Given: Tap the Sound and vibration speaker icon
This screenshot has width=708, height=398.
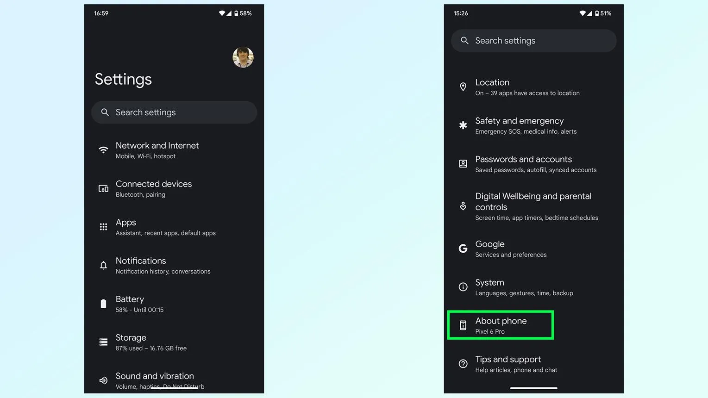Looking at the screenshot, I should point(103,380).
